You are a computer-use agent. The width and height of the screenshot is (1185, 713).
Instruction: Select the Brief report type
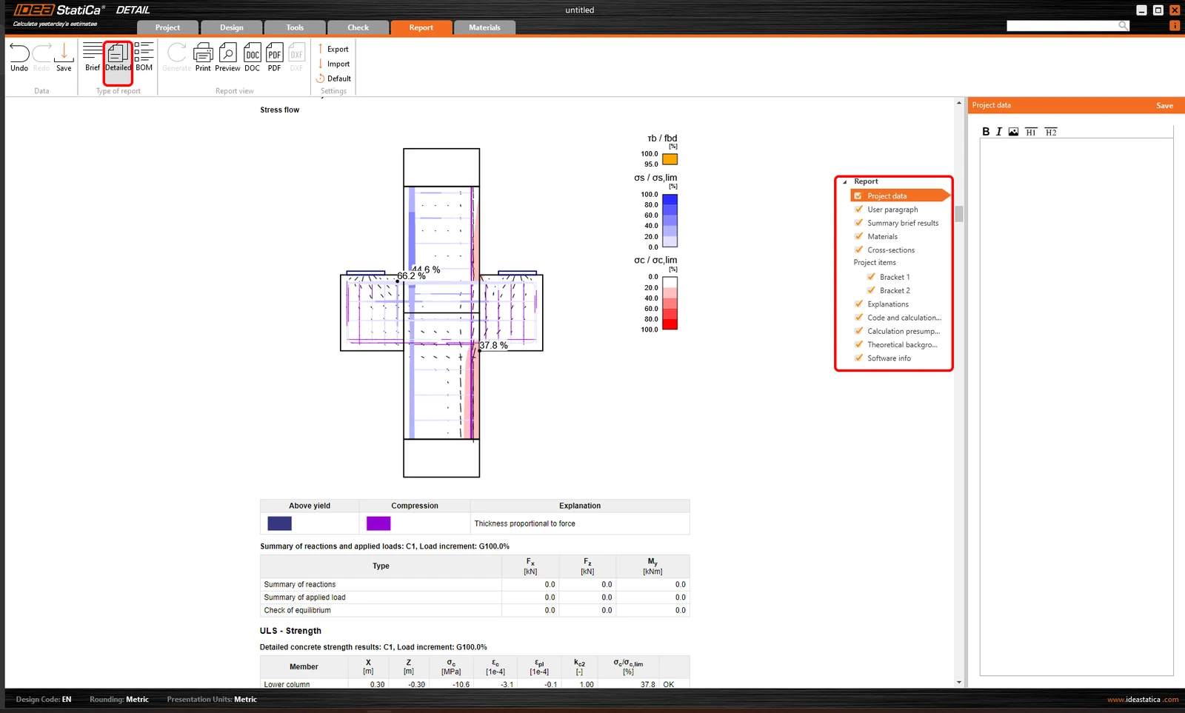coord(93,57)
